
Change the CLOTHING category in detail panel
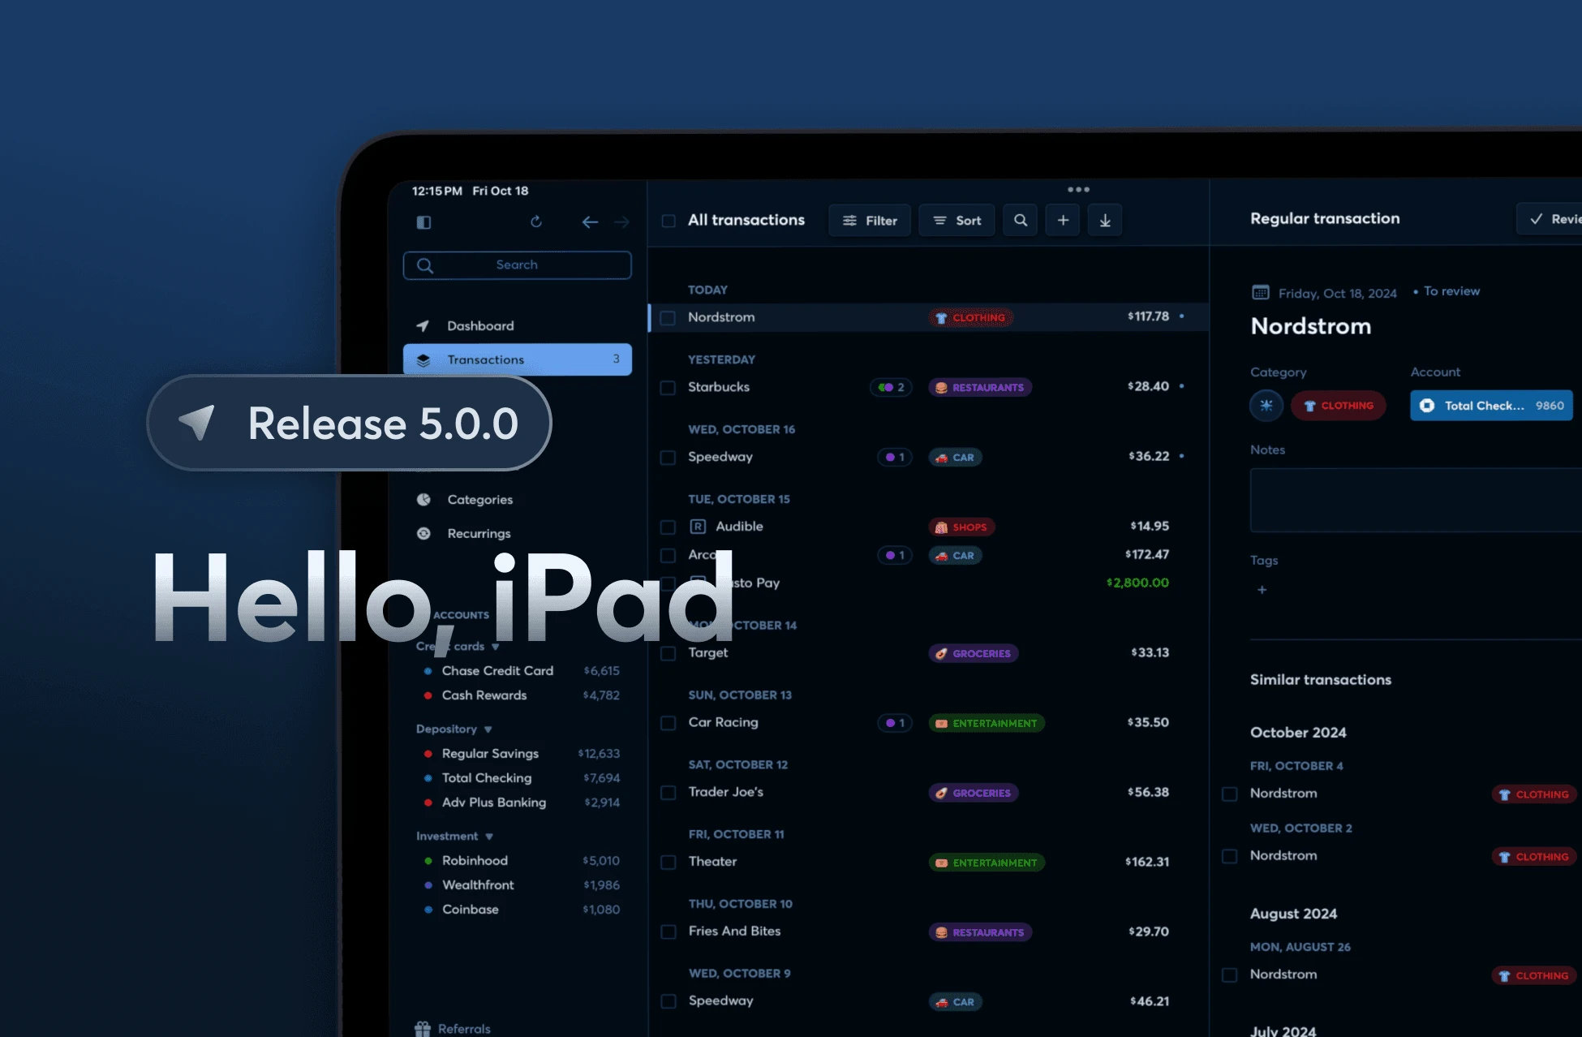coord(1339,406)
